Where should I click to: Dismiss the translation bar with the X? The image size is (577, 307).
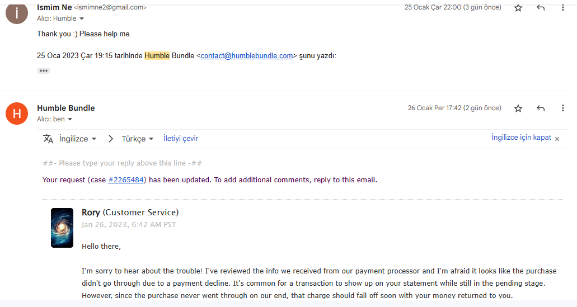[x=557, y=139]
